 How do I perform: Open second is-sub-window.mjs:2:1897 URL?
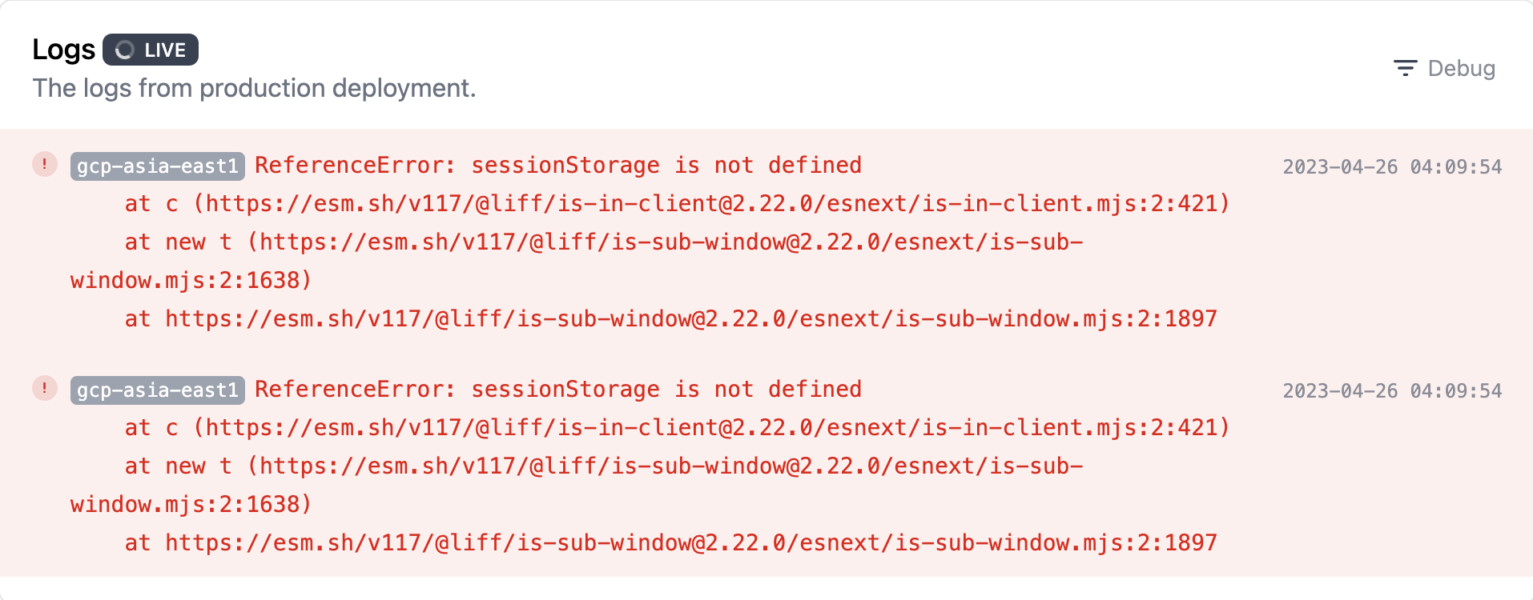click(x=691, y=543)
